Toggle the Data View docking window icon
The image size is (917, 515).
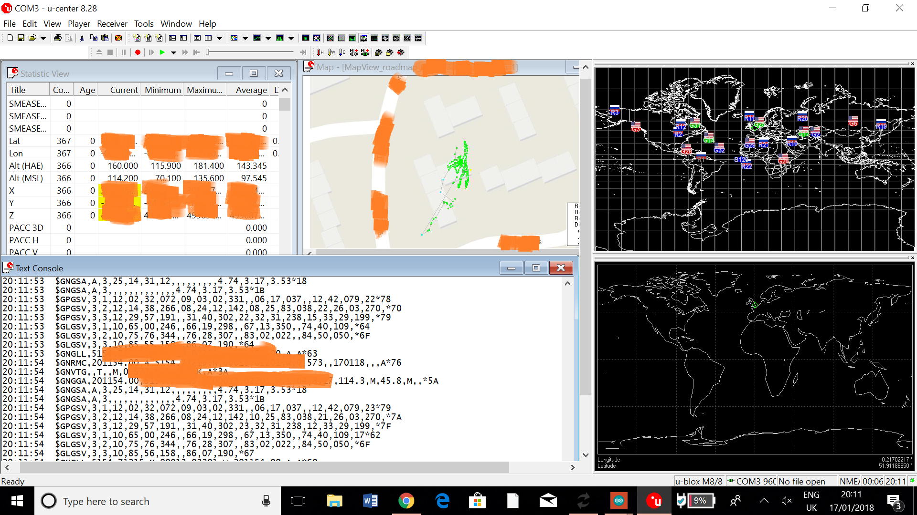click(x=374, y=38)
